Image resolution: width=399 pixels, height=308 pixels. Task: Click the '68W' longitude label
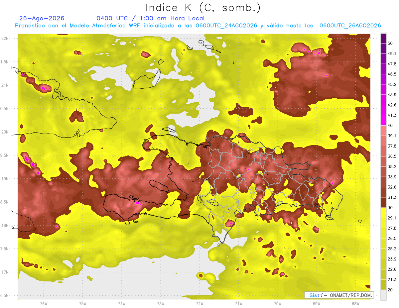pos(355,303)
